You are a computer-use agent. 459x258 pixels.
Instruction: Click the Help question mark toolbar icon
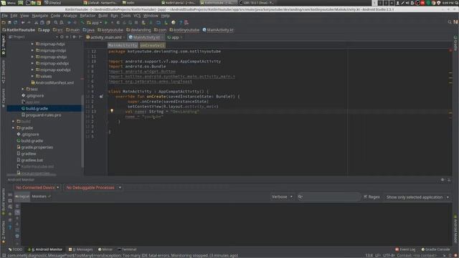(181, 22)
